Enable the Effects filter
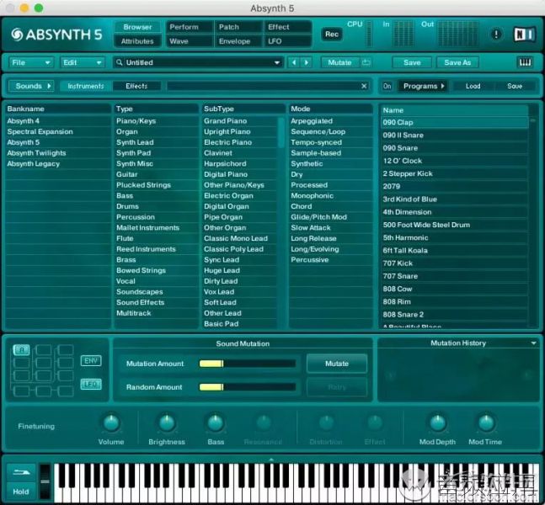The width and height of the screenshot is (545, 505). [x=136, y=86]
